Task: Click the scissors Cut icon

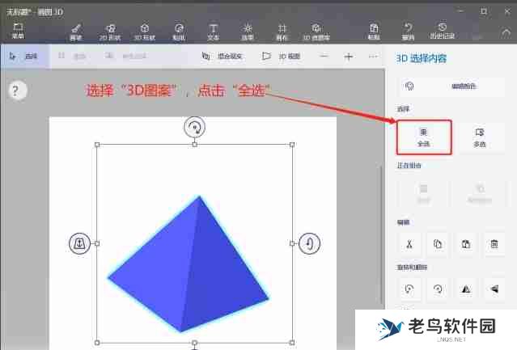Action: pyautogui.click(x=409, y=244)
